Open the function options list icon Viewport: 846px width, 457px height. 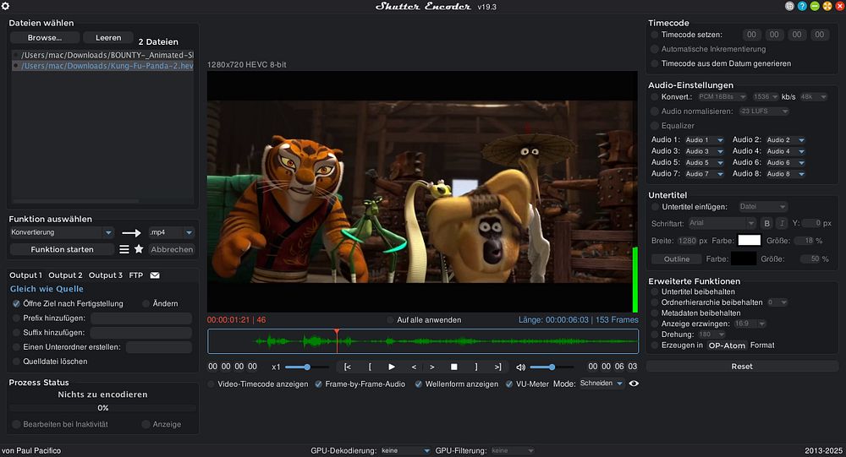coord(124,249)
